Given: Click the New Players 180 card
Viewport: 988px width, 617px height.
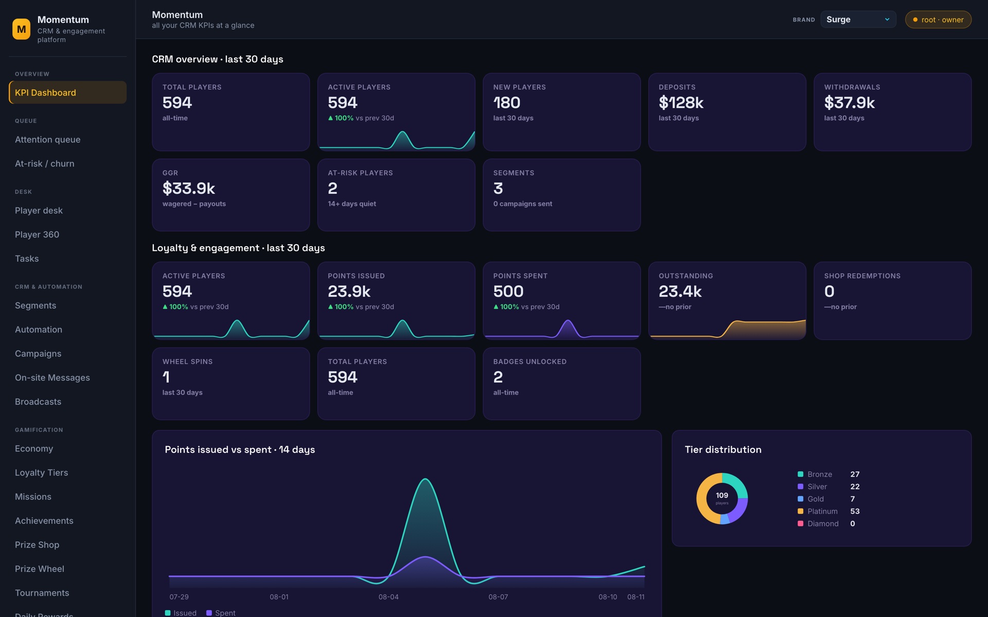Looking at the screenshot, I should [x=561, y=112].
